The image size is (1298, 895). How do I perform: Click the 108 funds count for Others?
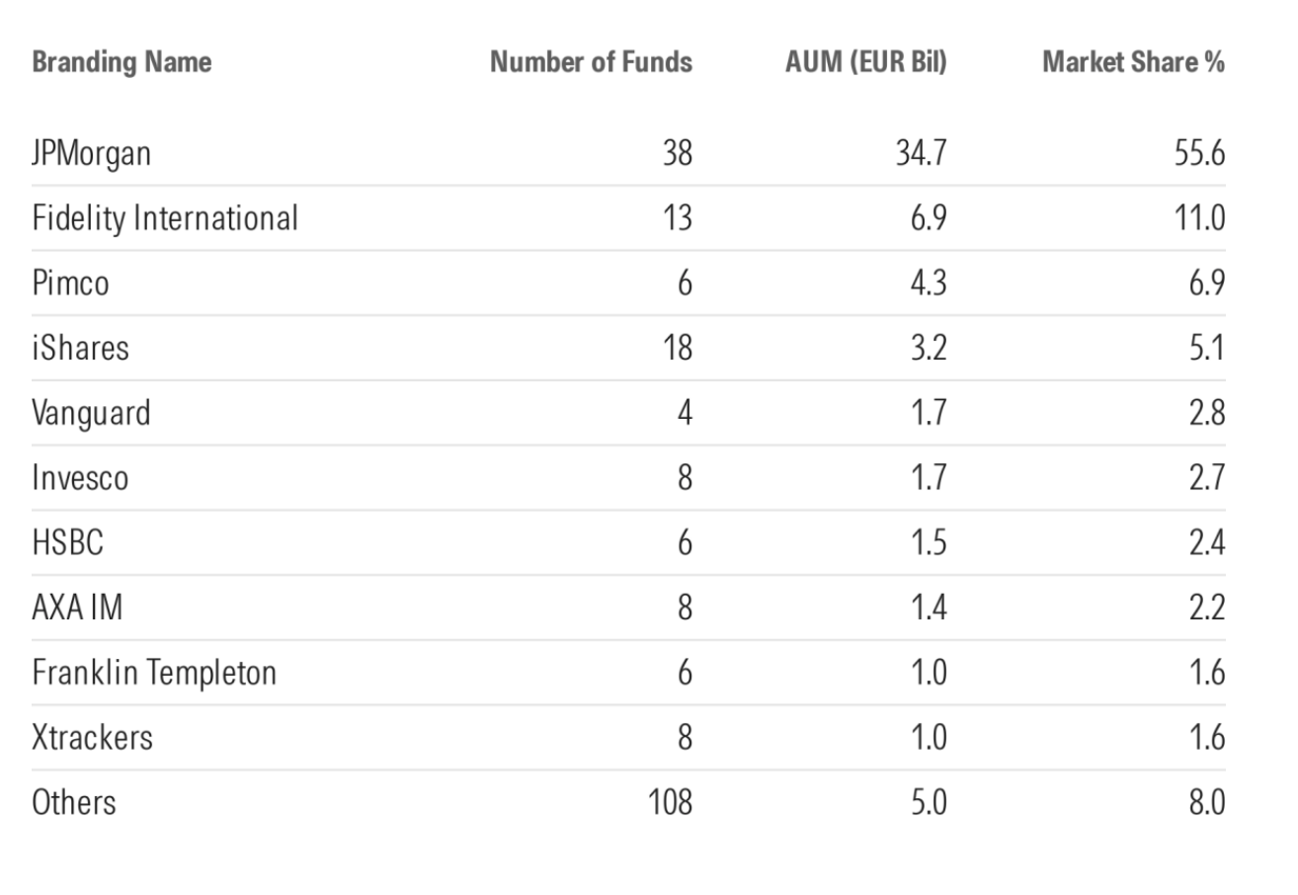pyautogui.click(x=670, y=801)
